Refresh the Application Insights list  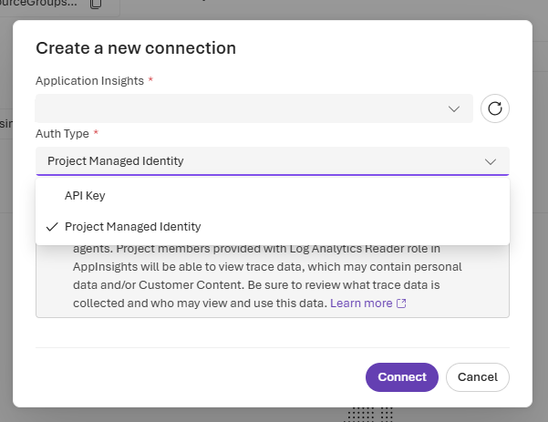(x=494, y=108)
